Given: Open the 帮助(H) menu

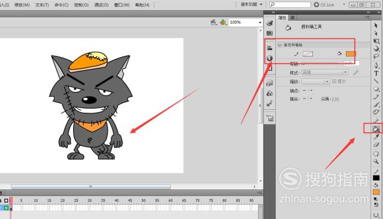Looking at the screenshot, I should click(142, 5).
